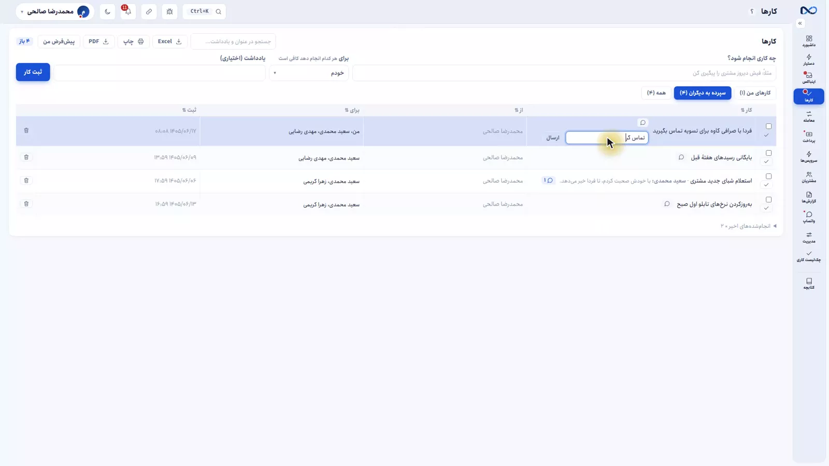Delete the بایگانی رسیدهای هفتهٔ قبل task

(x=26, y=157)
